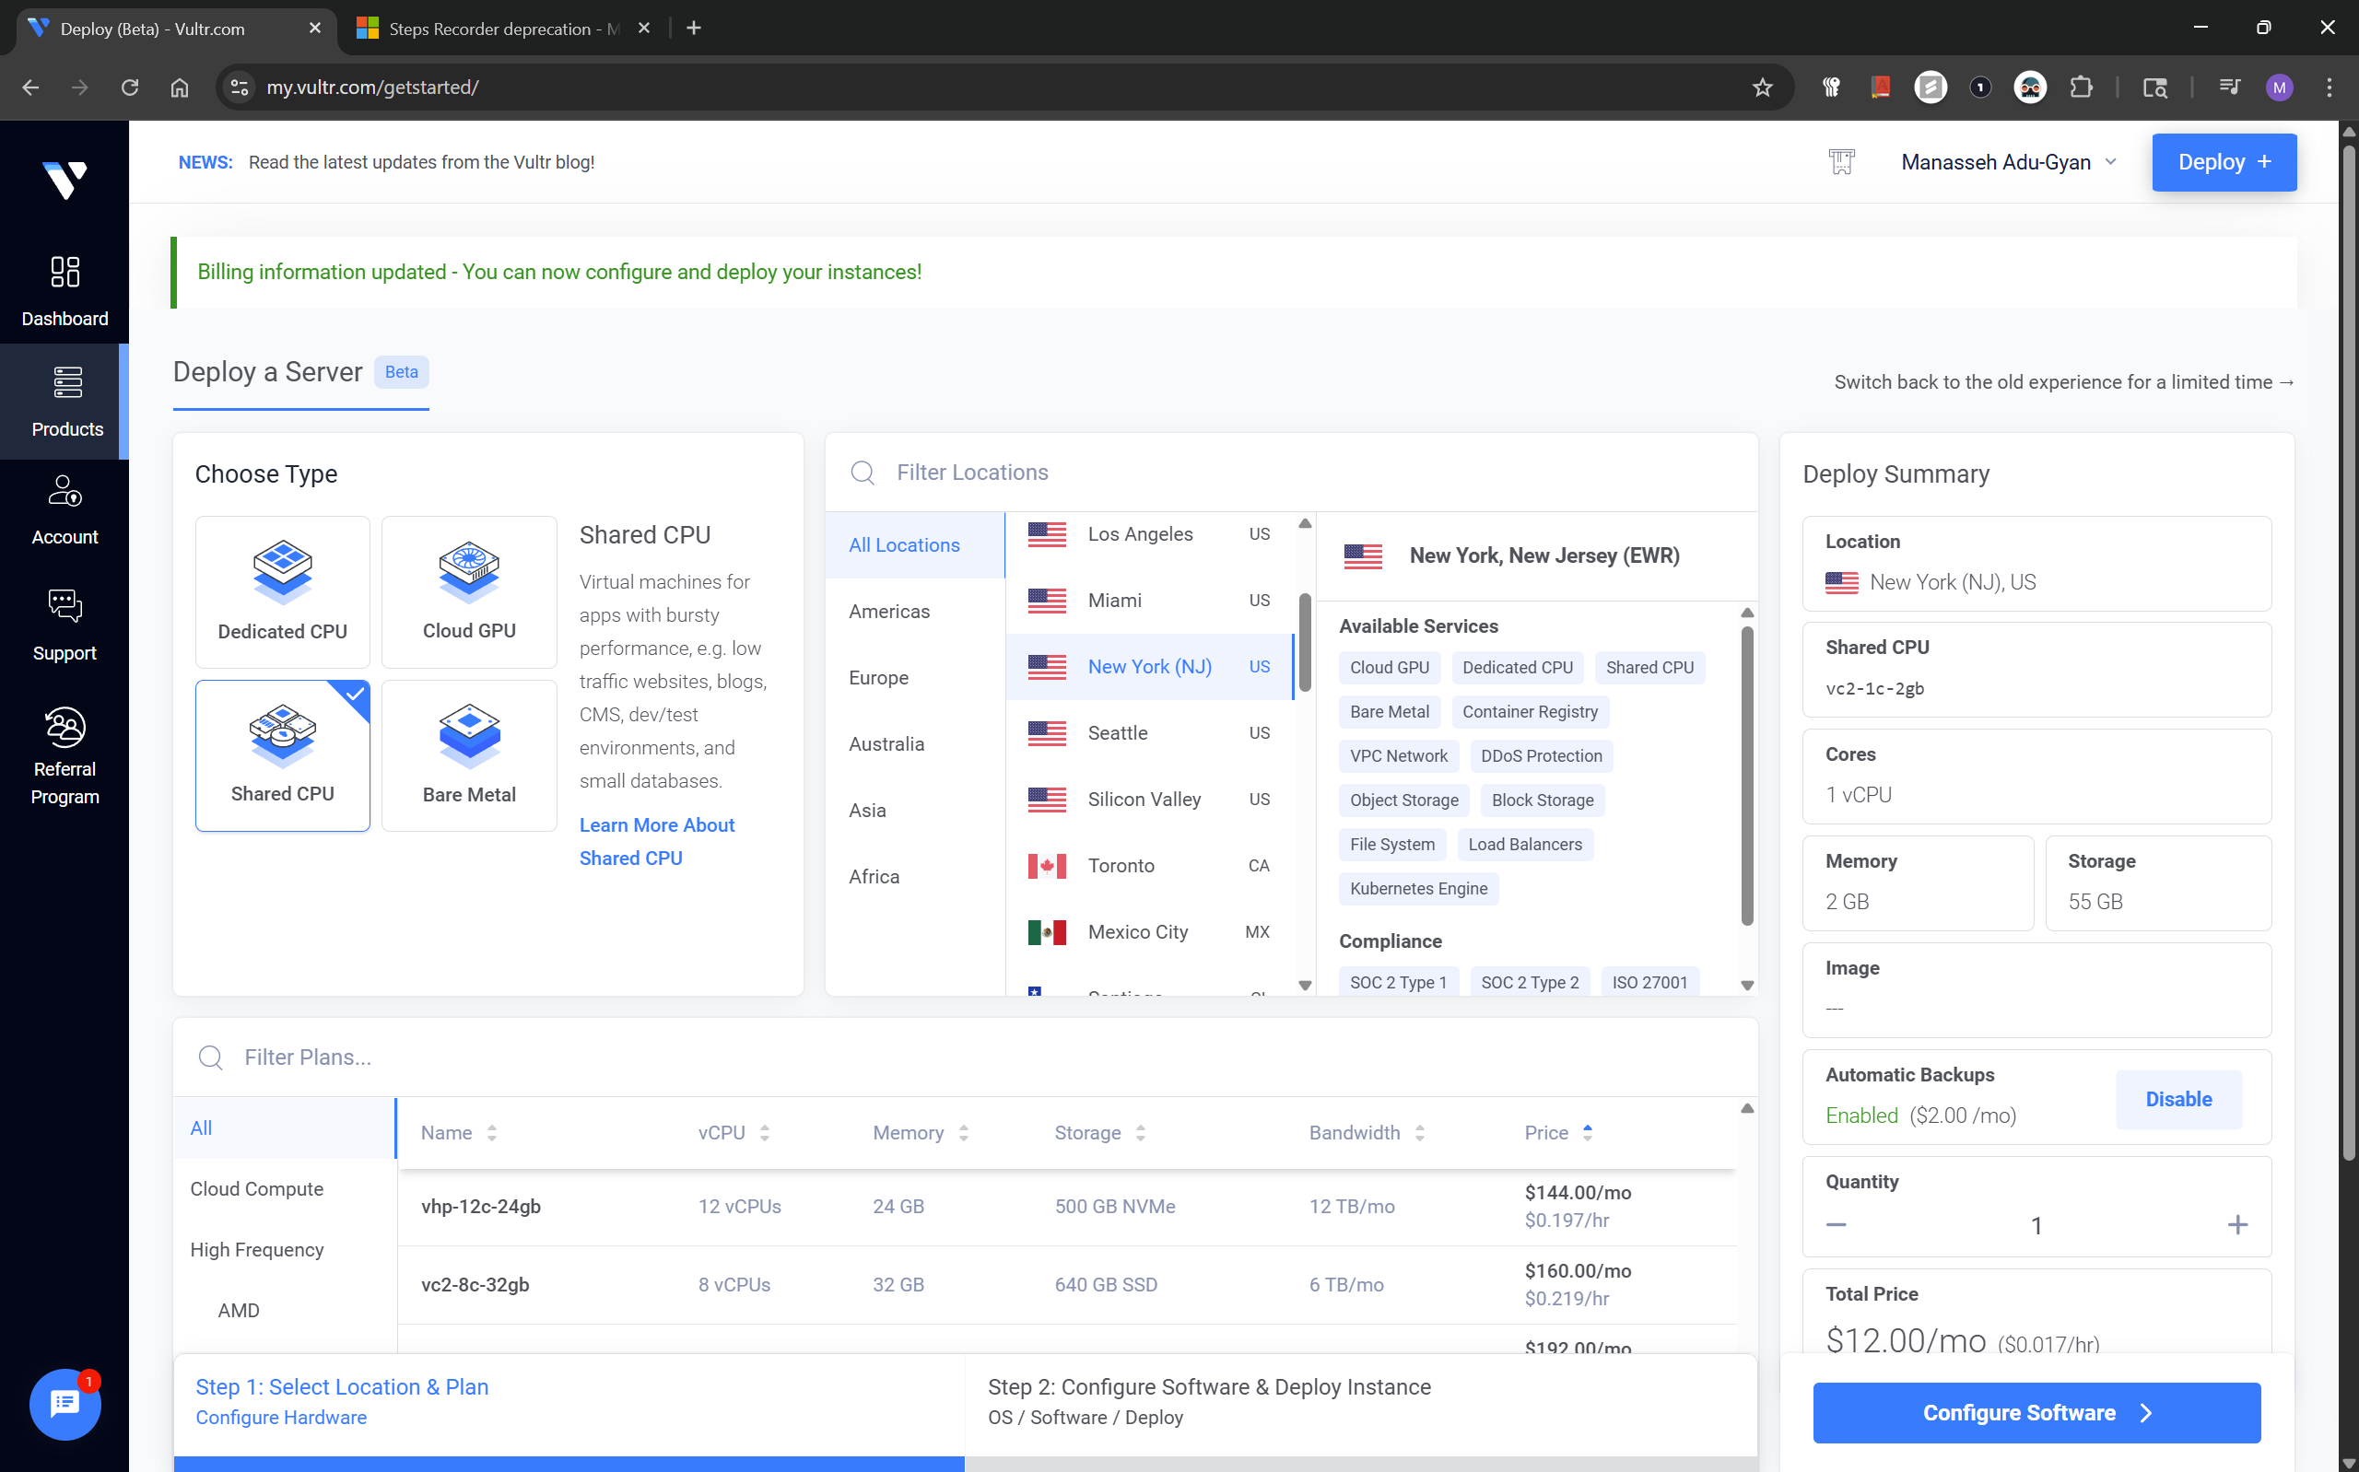Open the Support sidebar section

(x=65, y=625)
